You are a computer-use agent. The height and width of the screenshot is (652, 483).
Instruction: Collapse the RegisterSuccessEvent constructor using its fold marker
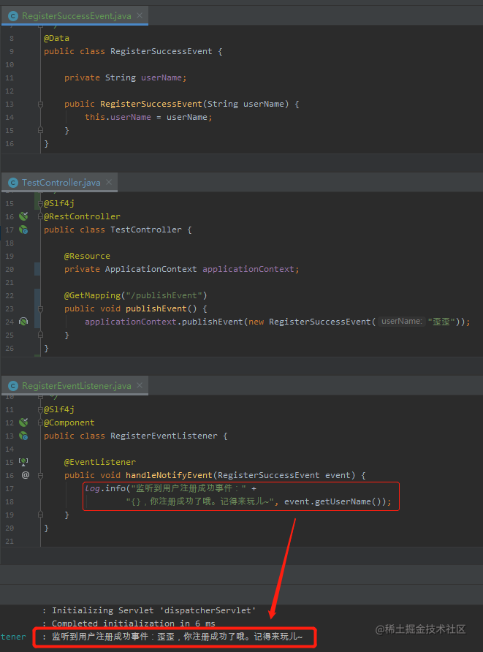(x=40, y=105)
